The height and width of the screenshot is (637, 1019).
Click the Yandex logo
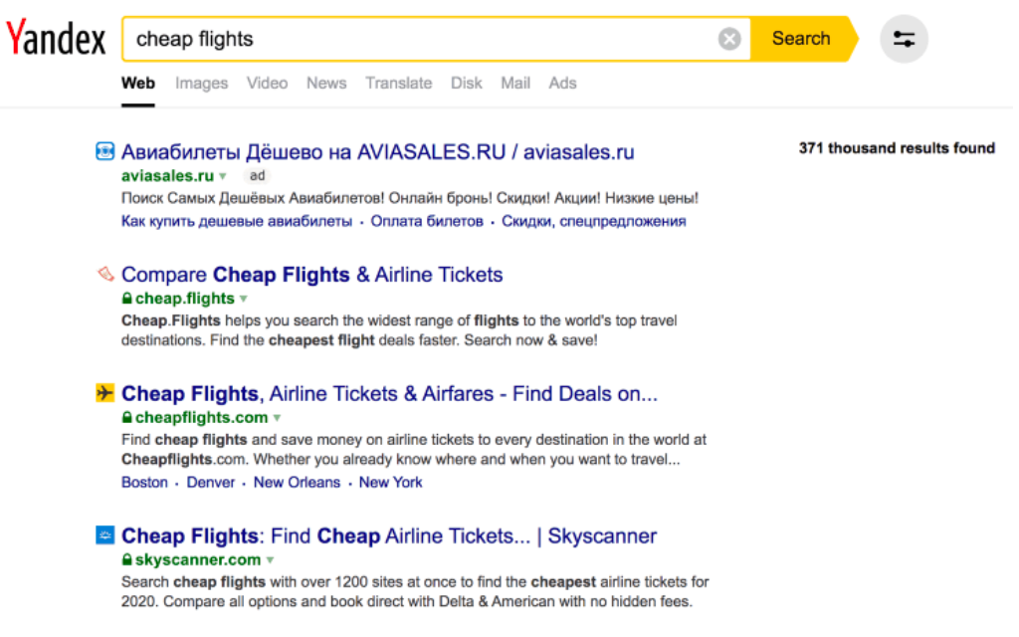click(x=56, y=39)
